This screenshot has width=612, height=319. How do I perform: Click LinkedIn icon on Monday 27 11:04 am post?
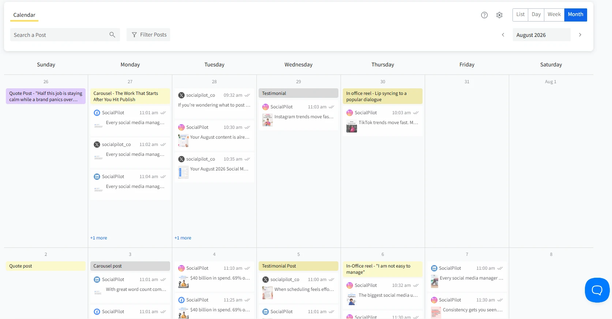[97, 177]
